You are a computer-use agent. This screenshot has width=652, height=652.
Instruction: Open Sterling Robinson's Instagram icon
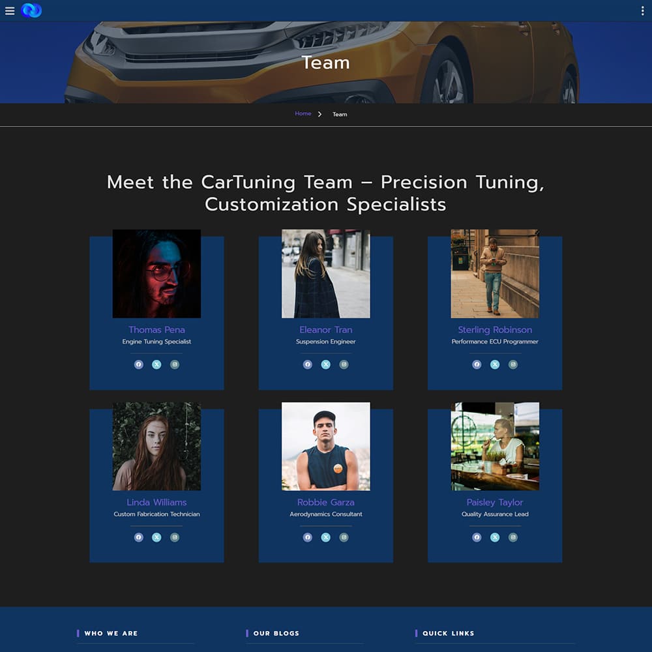coord(513,364)
